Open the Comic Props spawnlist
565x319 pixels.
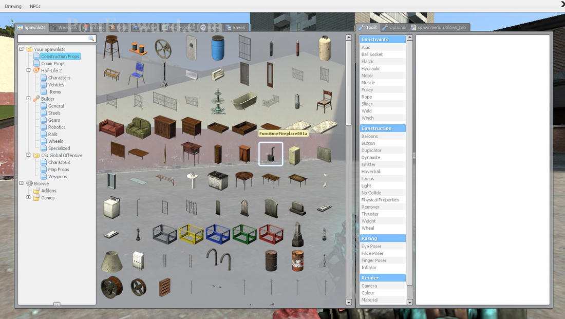[x=53, y=63]
